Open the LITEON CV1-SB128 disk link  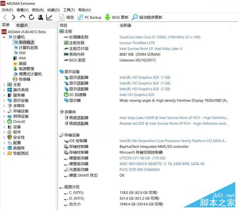click(142, 158)
